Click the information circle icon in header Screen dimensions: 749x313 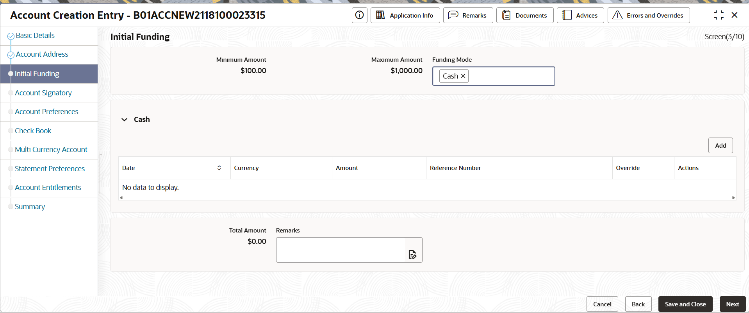(359, 15)
